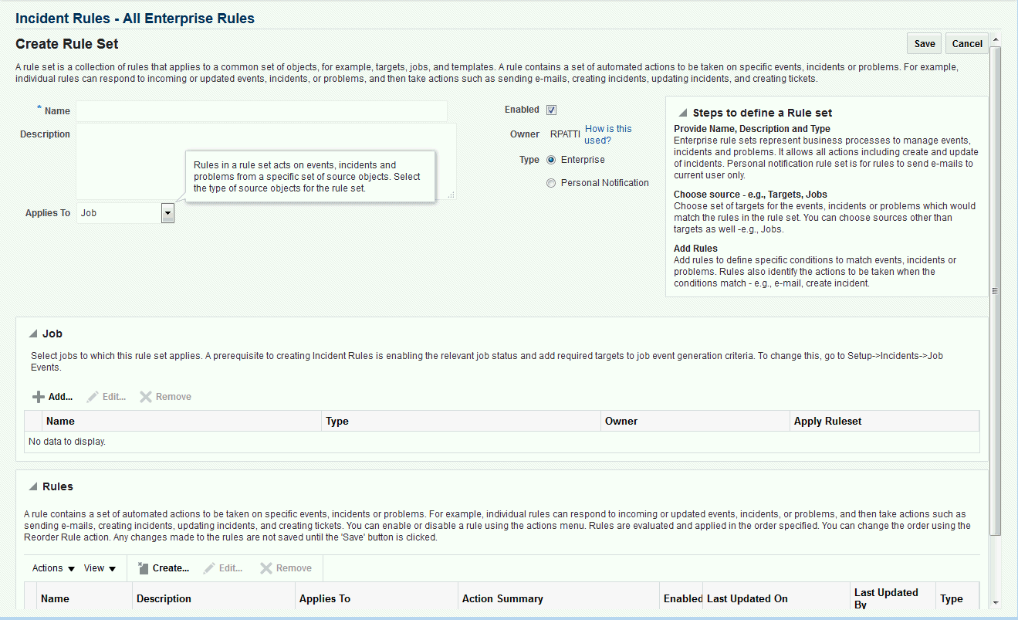
Task: Click the Edit pencil icon in Job toolbar
Action: [x=93, y=397]
